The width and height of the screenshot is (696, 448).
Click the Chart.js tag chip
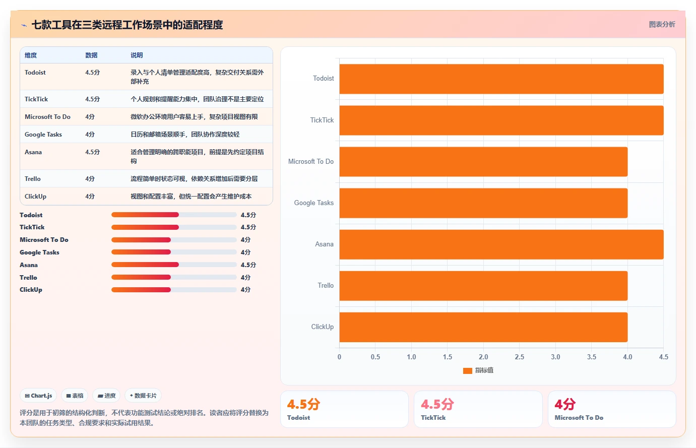pos(38,396)
